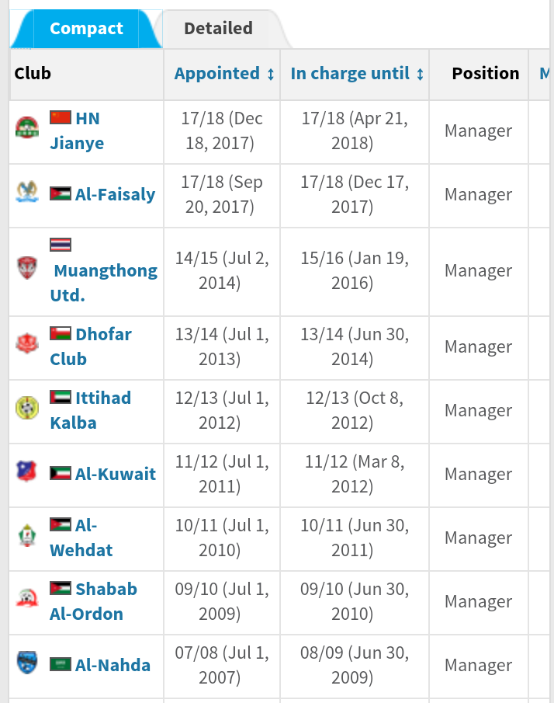Screen dimensions: 554x703
Task: Switch to the Detailed tab
Action: 218,29
